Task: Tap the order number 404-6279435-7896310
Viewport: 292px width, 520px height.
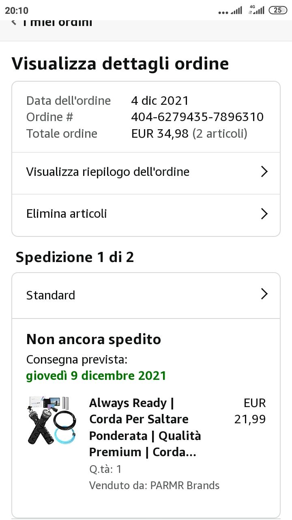Action: coord(198,117)
